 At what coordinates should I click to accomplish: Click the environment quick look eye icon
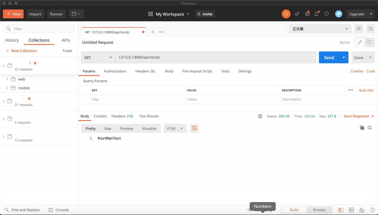(x=359, y=29)
